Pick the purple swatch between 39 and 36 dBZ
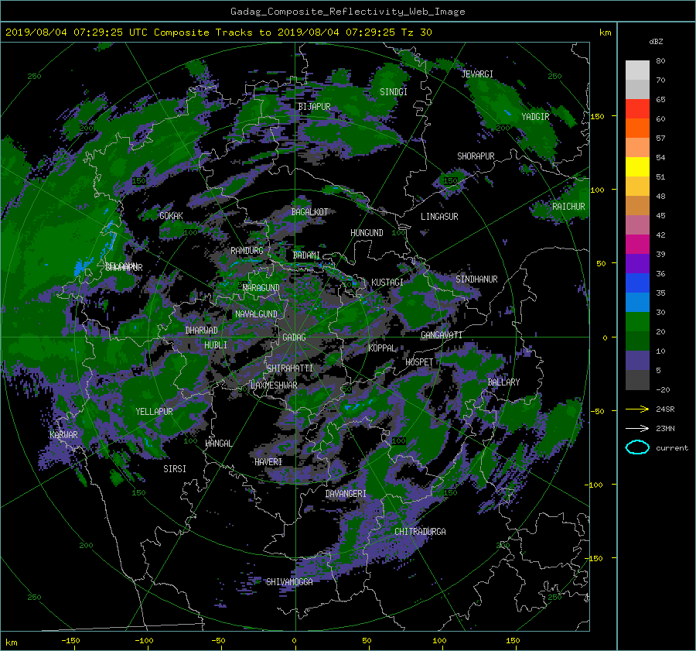Image resolution: width=696 pixels, height=651 pixels. point(637,264)
